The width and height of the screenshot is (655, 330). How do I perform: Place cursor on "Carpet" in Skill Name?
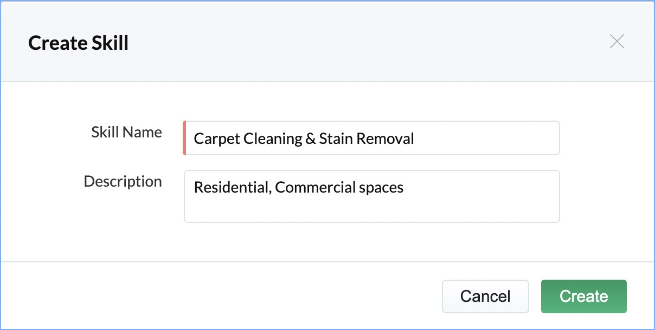(x=216, y=139)
